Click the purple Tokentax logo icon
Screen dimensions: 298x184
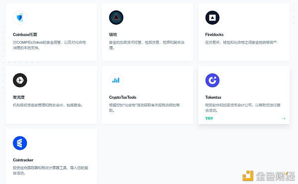[212, 80]
